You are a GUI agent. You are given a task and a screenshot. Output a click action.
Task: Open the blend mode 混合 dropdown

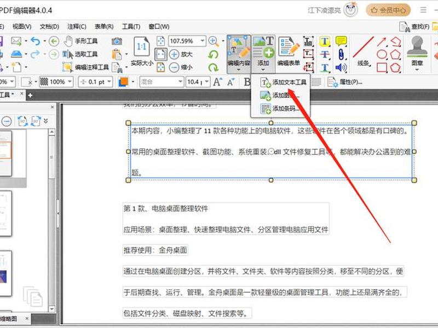(x=180, y=82)
